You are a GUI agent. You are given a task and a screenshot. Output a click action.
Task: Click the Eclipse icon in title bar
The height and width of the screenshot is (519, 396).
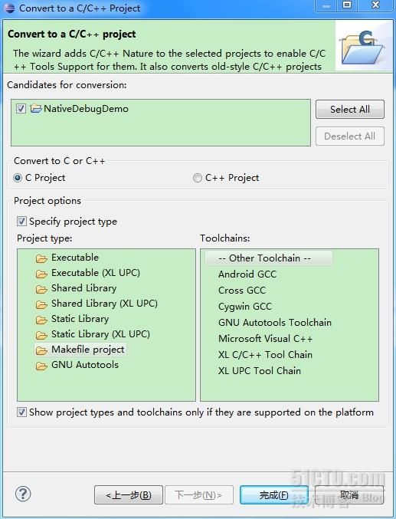click(x=9, y=8)
